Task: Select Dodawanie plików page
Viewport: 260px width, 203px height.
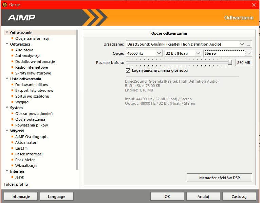Action: [32, 85]
